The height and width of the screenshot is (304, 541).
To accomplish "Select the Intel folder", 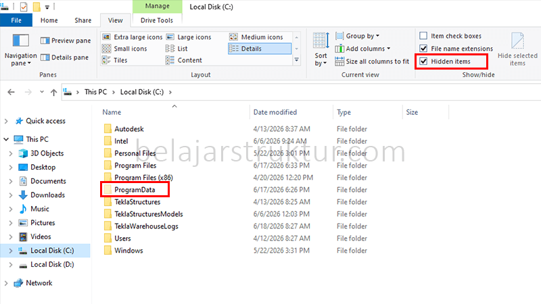I will (121, 141).
